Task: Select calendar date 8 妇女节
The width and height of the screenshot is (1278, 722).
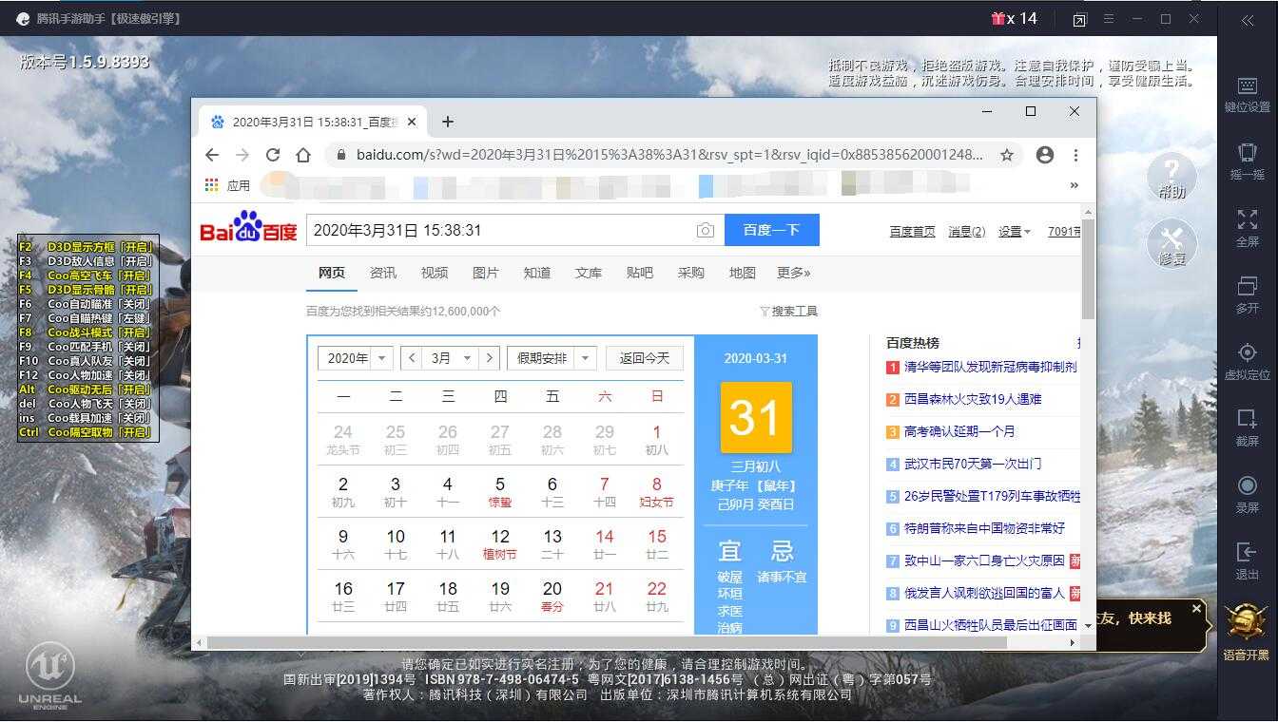Action: 656,491
